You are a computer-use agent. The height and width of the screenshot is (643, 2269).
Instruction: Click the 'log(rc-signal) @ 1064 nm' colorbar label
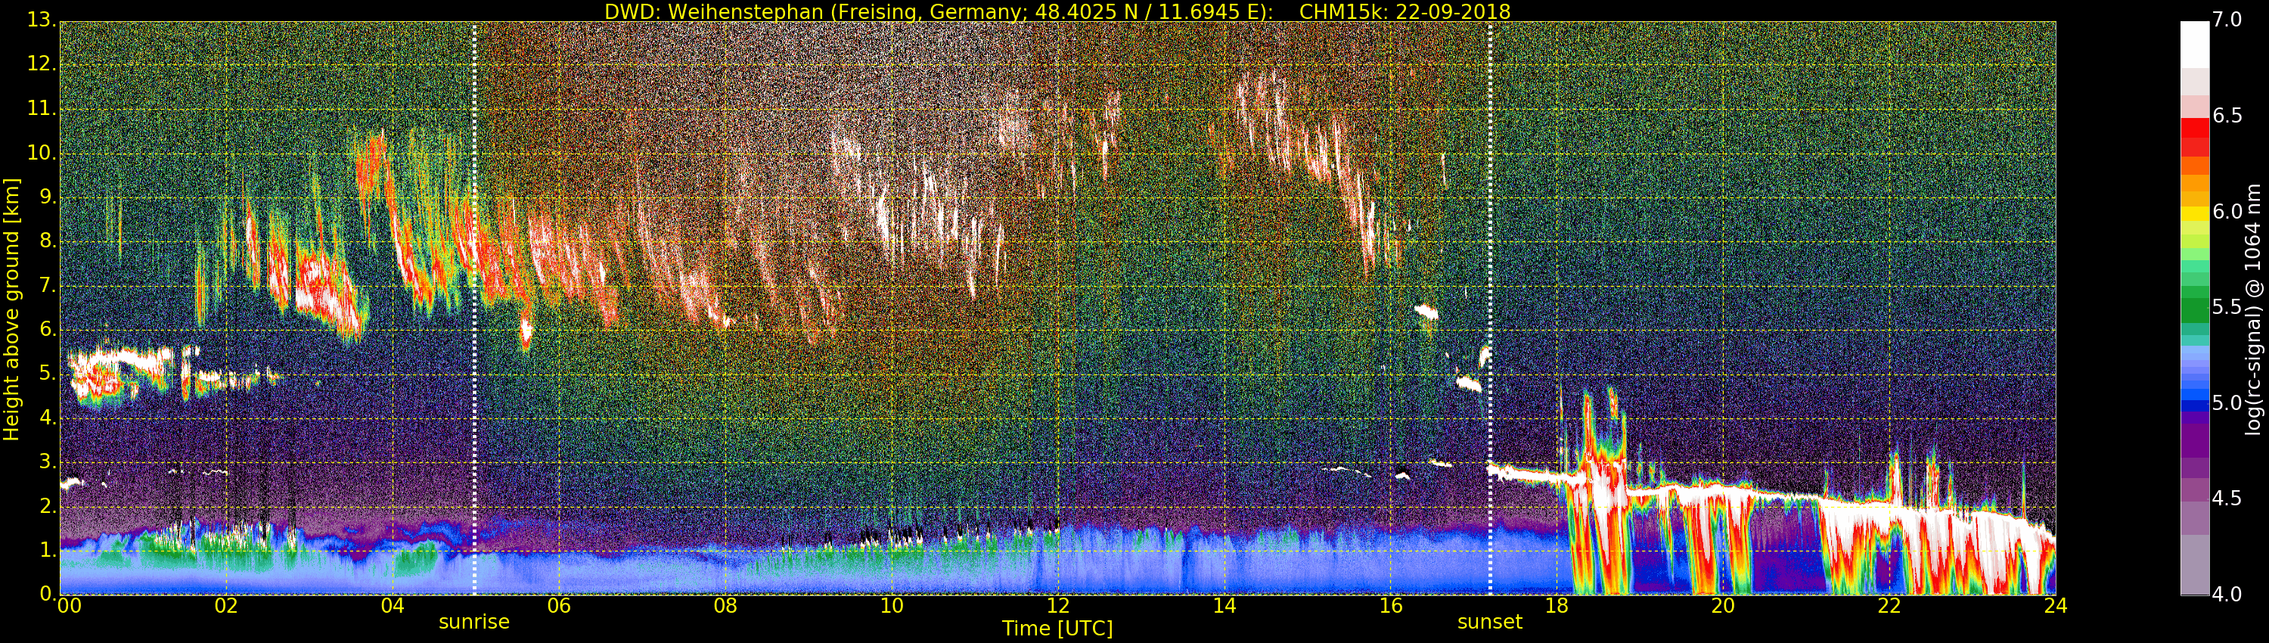(x=2253, y=309)
